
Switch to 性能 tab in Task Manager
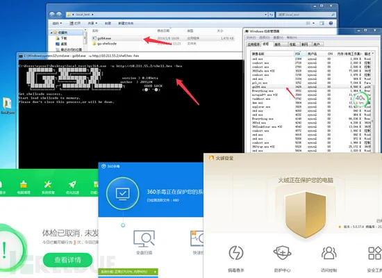(292, 44)
